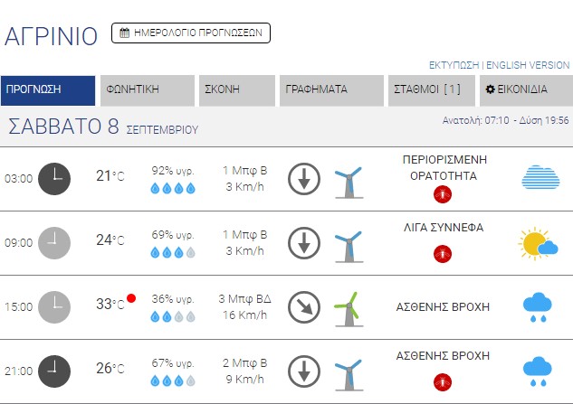Open the ΓΡΑΦΗΜΑΤΑ tab
Screen dimensions: 573x404
[331, 89]
